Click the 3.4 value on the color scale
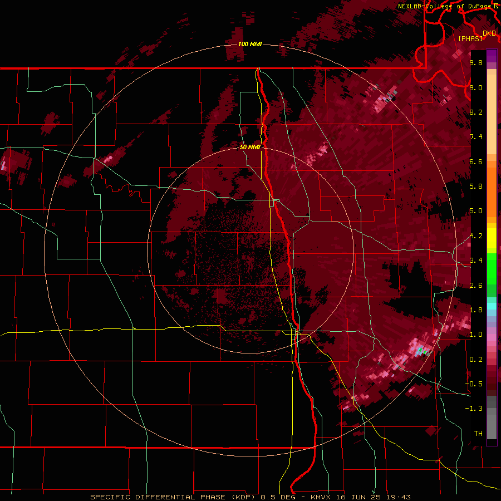 pyautogui.click(x=476, y=261)
